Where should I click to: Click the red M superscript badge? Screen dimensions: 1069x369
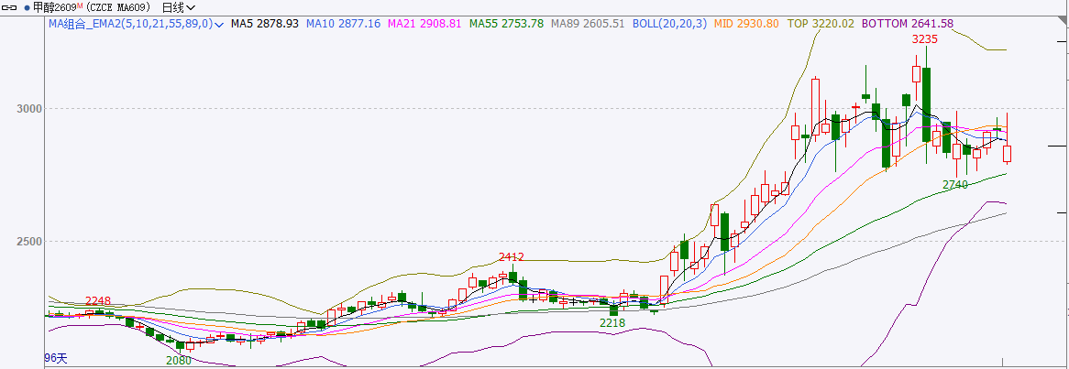pos(80,5)
